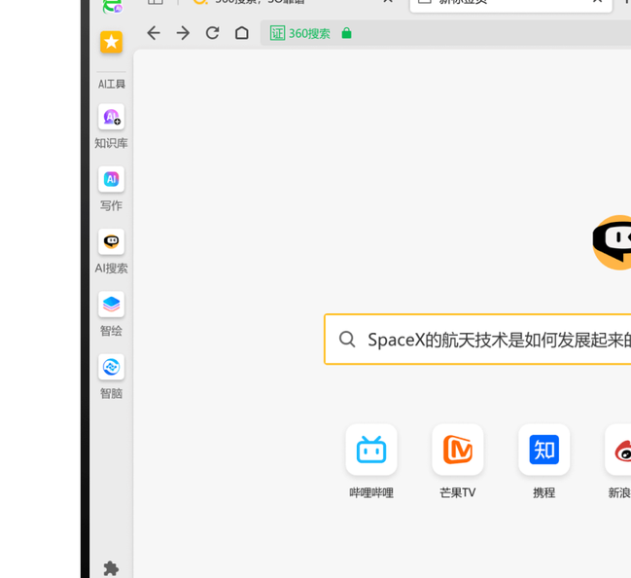Open the 知识库 AI knowledge base tool
Image resolution: width=631 pixels, height=578 pixels.
111,117
